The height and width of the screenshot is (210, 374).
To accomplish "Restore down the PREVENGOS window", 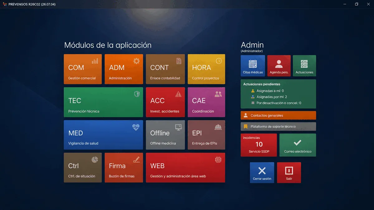I will [357, 4].
